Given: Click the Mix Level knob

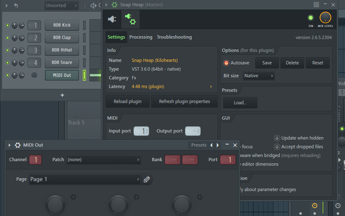Looking at the screenshot, I should (325, 18).
